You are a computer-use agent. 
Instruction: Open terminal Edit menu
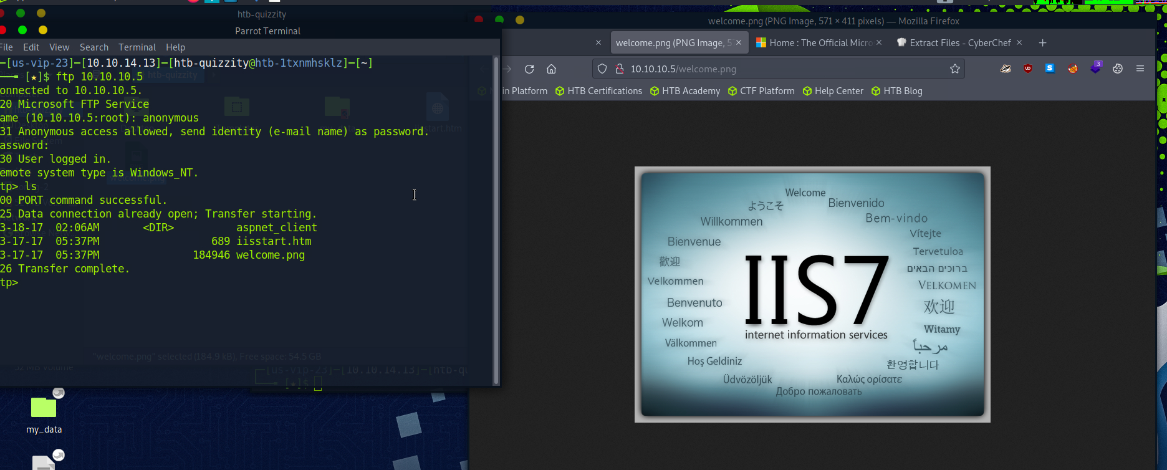click(31, 47)
